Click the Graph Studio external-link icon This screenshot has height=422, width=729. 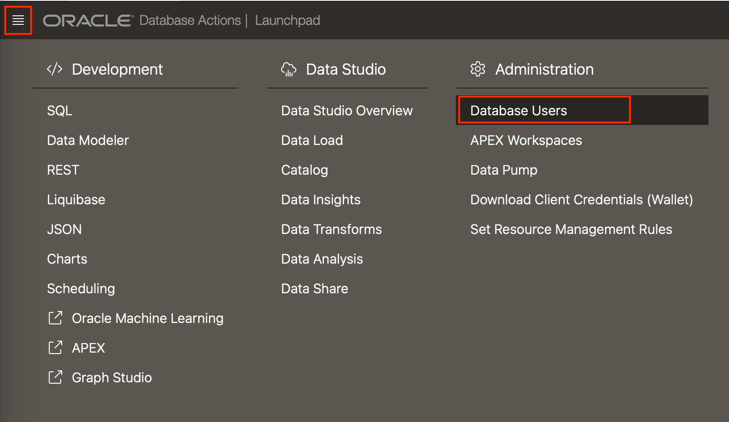click(55, 378)
